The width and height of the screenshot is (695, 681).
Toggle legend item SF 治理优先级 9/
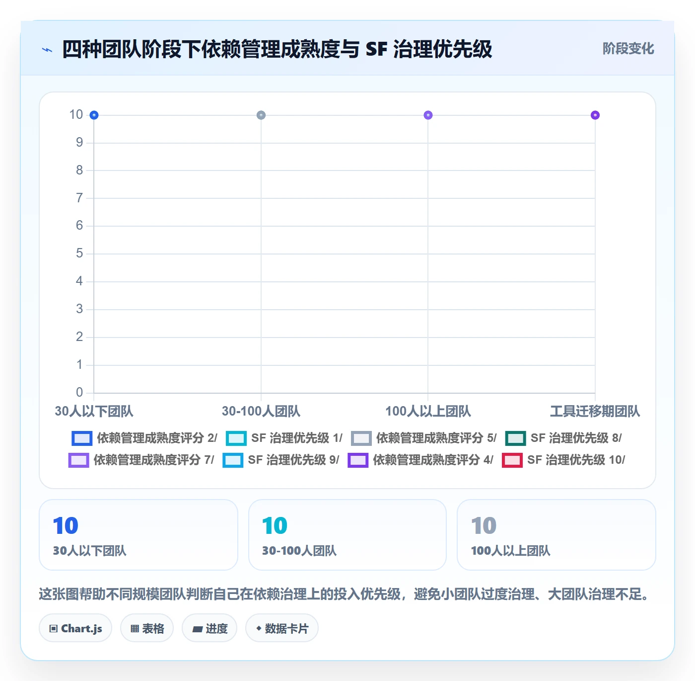pyautogui.click(x=281, y=460)
